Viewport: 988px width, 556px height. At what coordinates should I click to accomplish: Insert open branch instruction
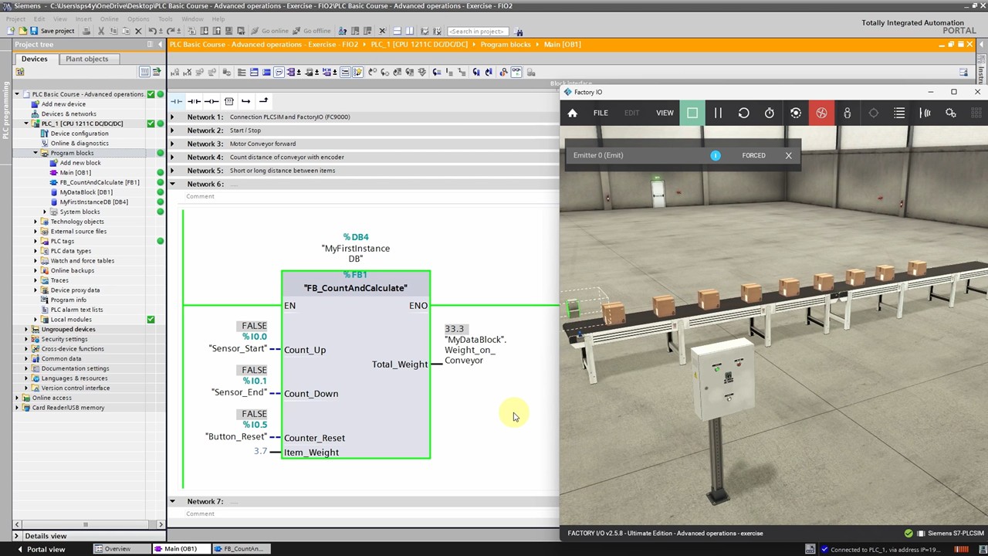click(245, 101)
